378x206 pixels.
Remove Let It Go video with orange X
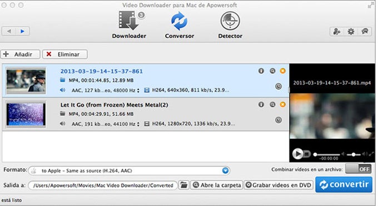point(282,104)
